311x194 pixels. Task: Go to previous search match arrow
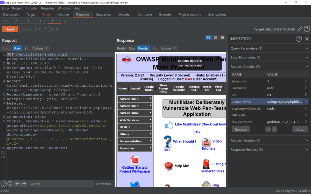click(x=17, y=184)
